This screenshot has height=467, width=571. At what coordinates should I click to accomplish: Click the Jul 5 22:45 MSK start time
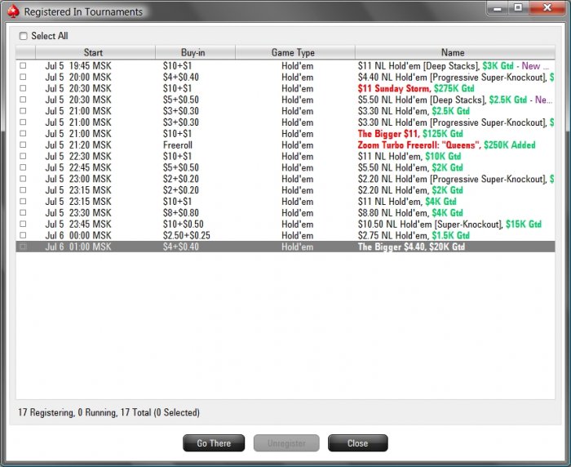pos(78,167)
